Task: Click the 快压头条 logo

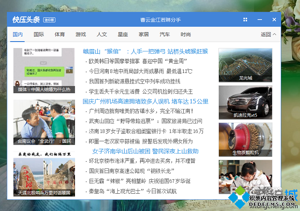Action: [26, 20]
